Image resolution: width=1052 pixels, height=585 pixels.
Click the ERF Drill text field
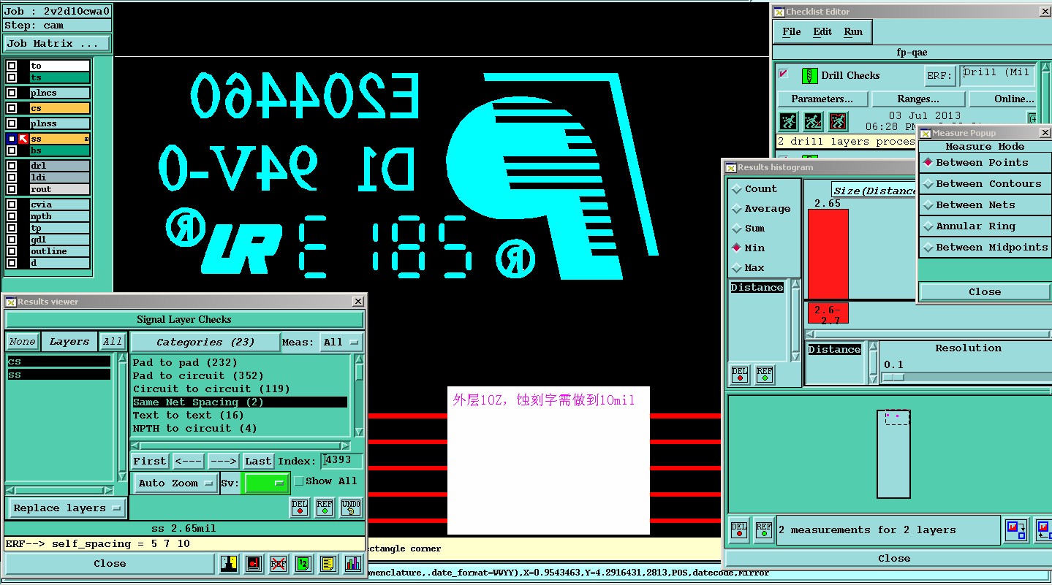pos(997,74)
